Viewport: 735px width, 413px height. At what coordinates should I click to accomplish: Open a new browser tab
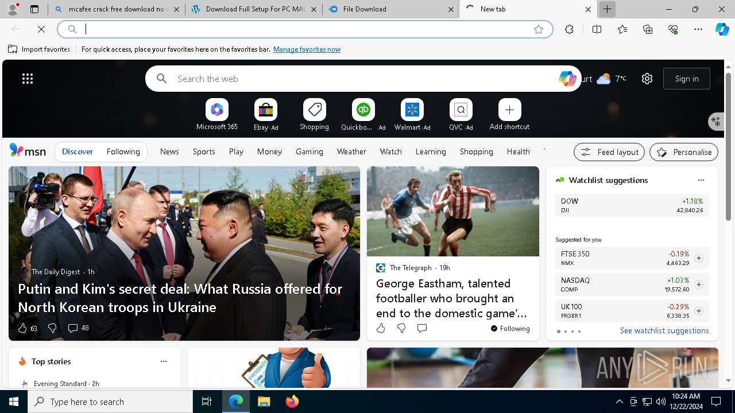point(607,9)
